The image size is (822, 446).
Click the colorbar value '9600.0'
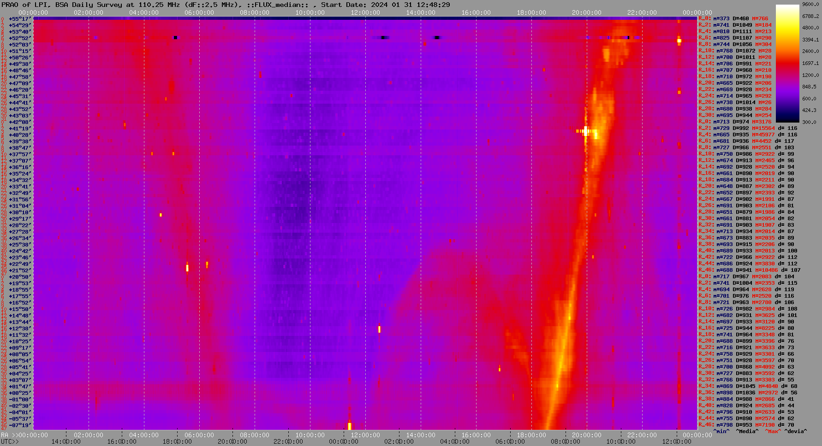point(810,4)
